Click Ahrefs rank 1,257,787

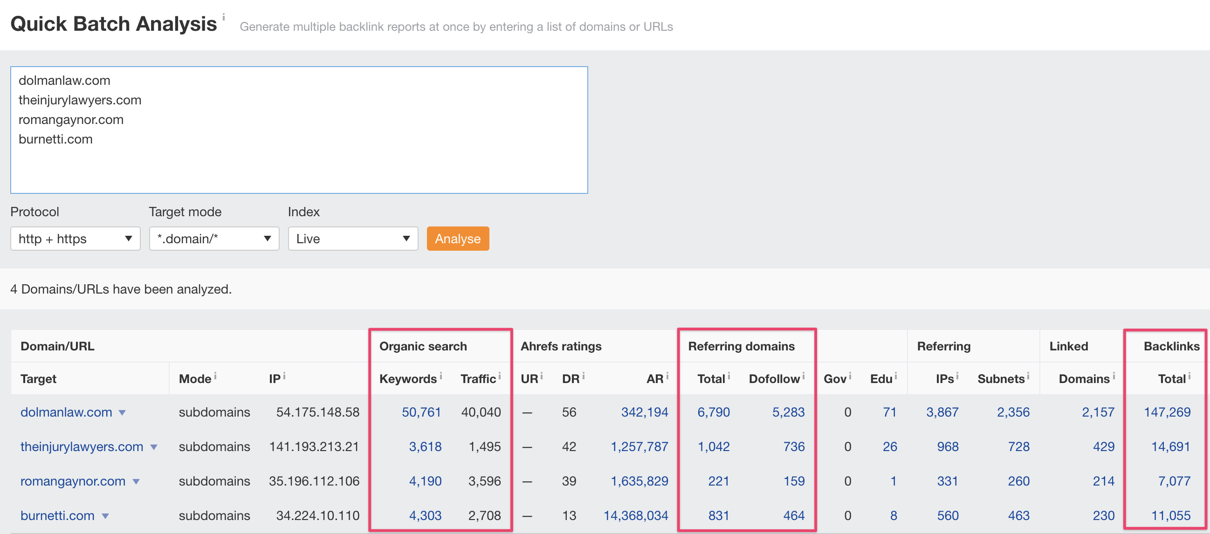(639, 447)
